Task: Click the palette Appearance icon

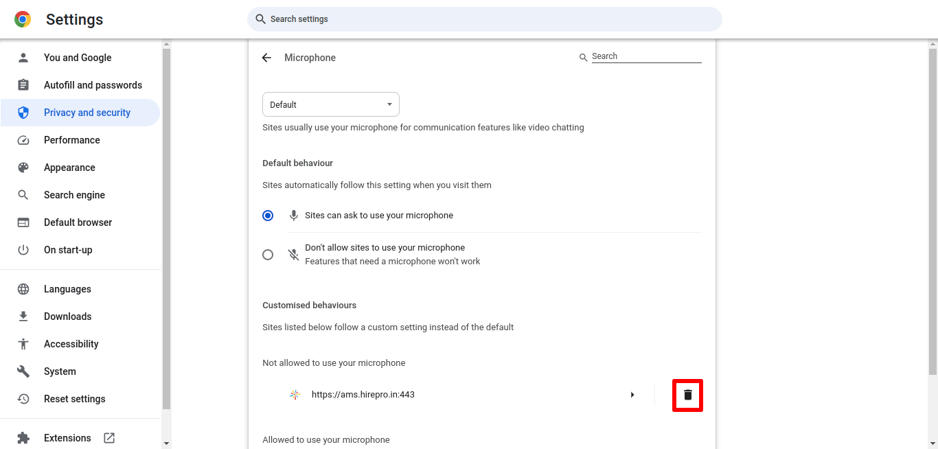Action: (23, 168)
